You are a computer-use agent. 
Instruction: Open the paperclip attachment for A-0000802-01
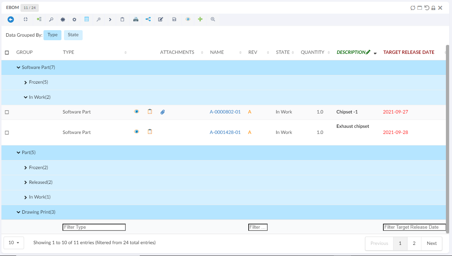coord(162,112)
